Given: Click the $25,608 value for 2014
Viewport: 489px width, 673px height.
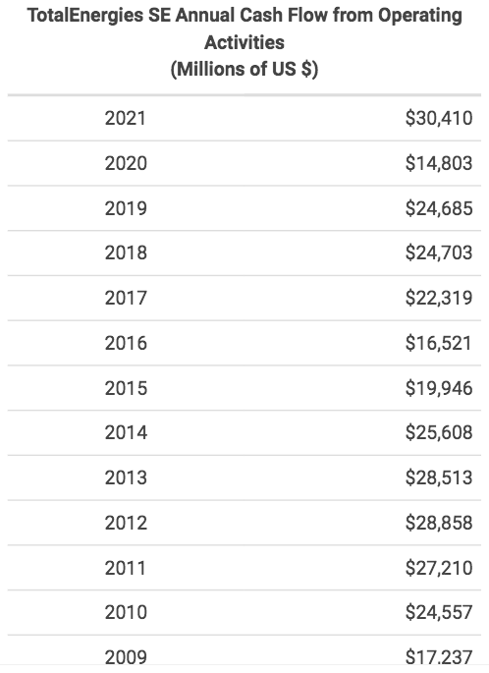Looking at the screenshot, I should coord(439,432).
